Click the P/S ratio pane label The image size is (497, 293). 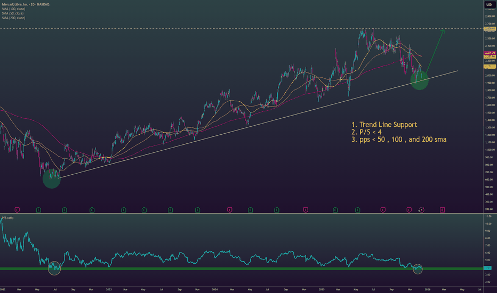[x=7, y=218]
